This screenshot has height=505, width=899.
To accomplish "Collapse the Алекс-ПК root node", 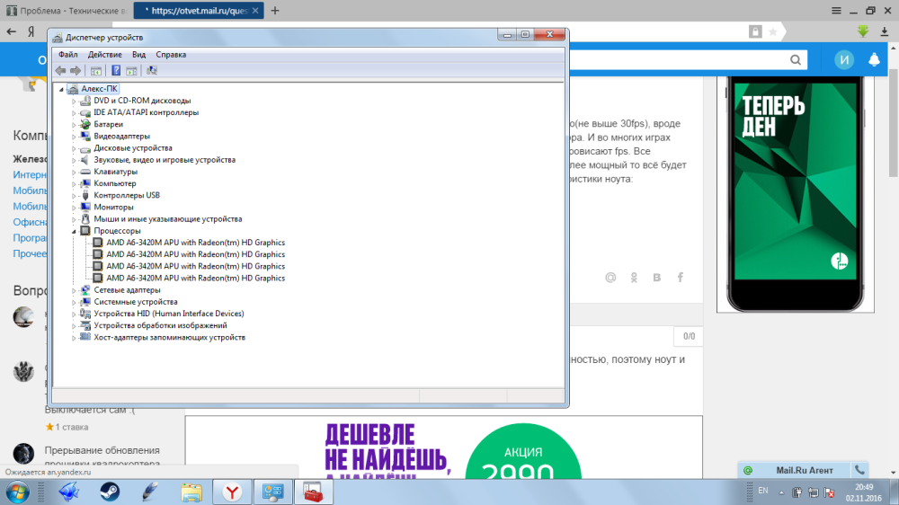I will tap(61, 89).
